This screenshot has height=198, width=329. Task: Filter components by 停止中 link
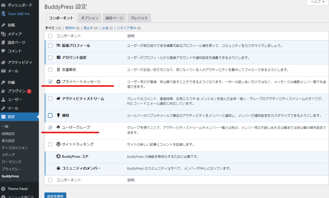tap(89, 28)
